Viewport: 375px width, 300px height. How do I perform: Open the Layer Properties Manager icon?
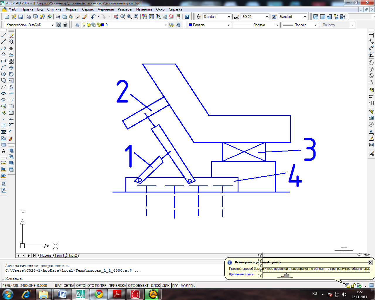pyautogui.click(x=77, y=25)
